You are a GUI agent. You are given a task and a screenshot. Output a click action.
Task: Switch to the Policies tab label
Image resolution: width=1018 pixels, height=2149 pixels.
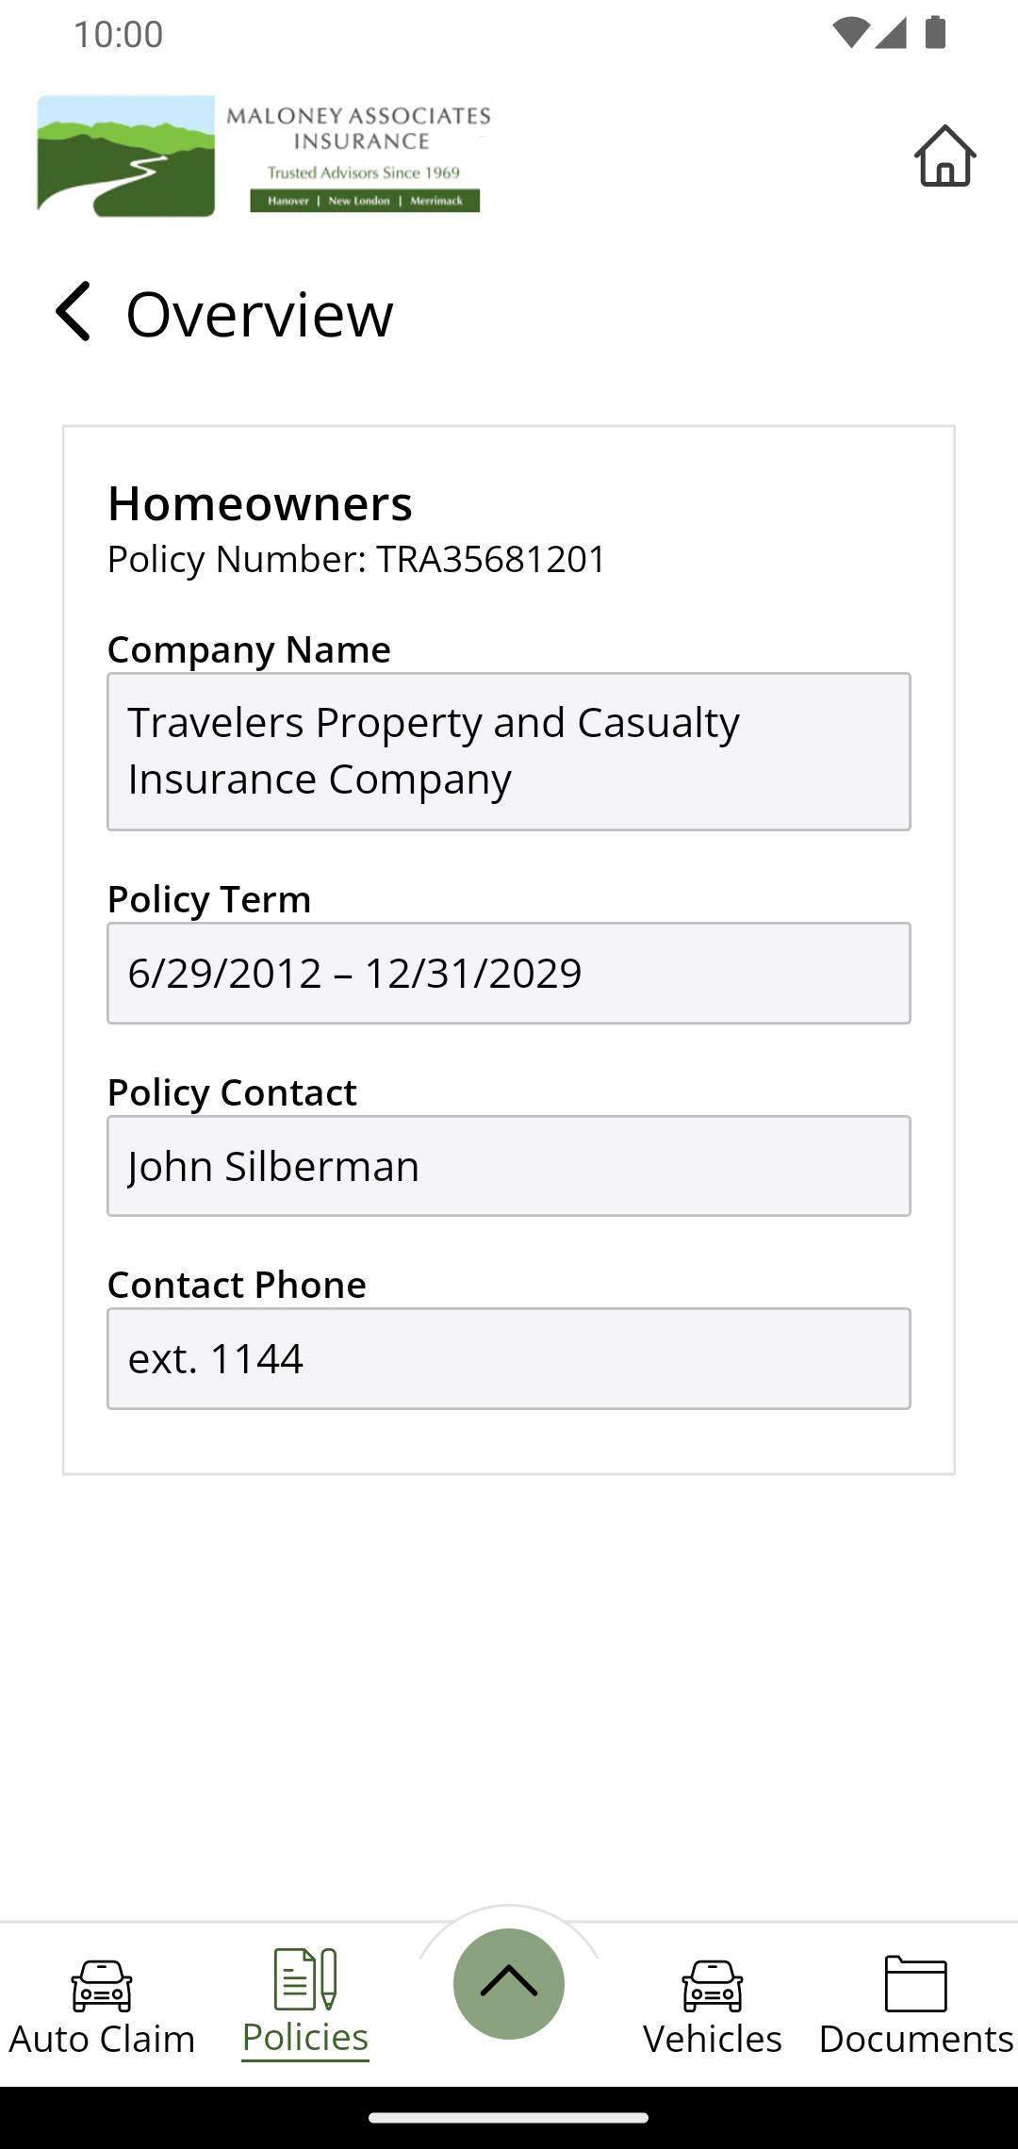[x=304, y=2038]
